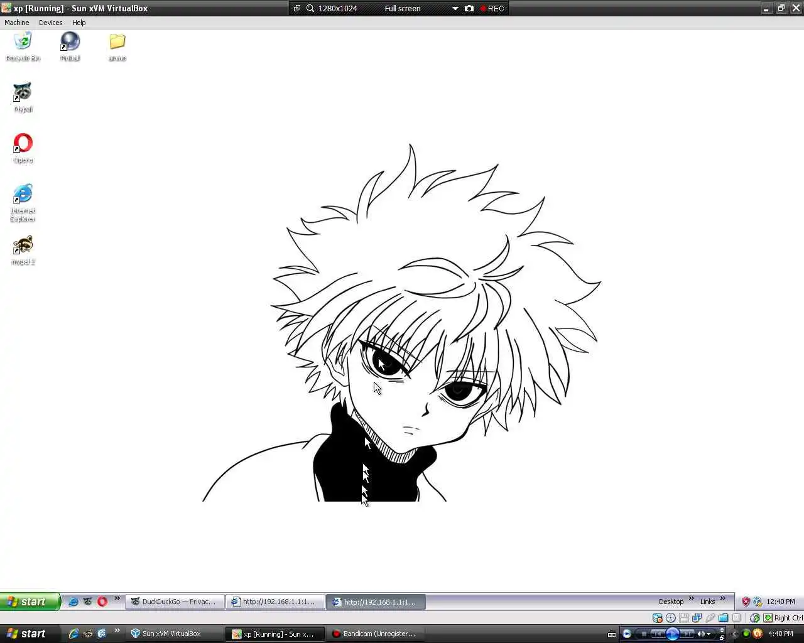Screen dimensions: 804x643
Task: Select the Mypal browser desktop shortcut
Action: click(x=23, y=97)
